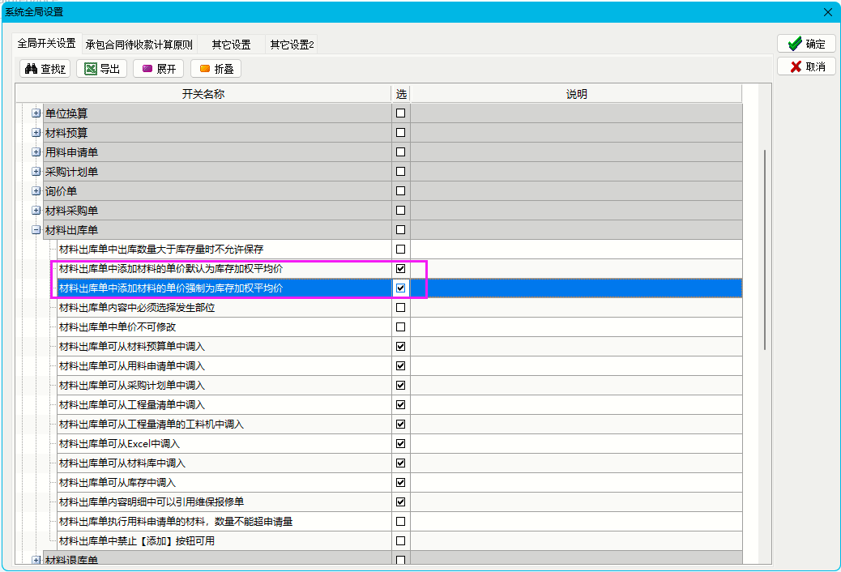Click the green checkmark 确定 button
The width and height of the screenshot is (841, 572).
coord(806,44)
